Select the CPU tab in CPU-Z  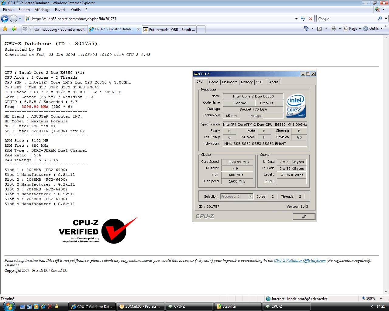click(200, 81)
